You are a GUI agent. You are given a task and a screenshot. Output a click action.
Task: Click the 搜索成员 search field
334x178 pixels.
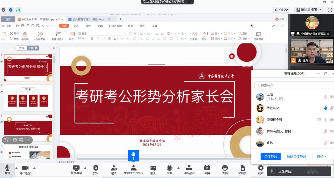294,85
